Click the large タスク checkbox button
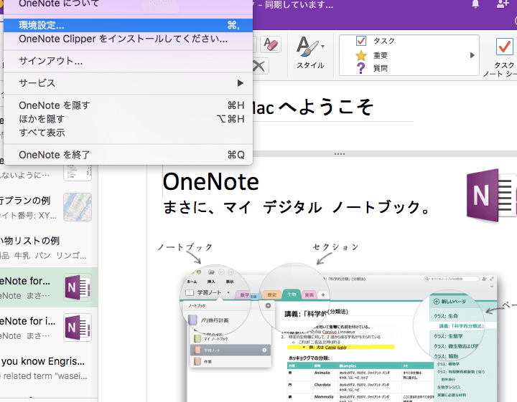 (x=505, y=47)
